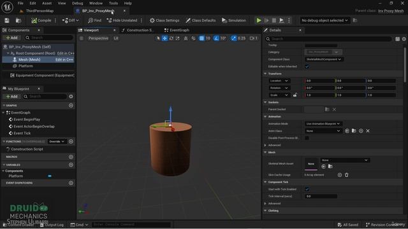Open play options three-dot menu

tap(289, 20)
